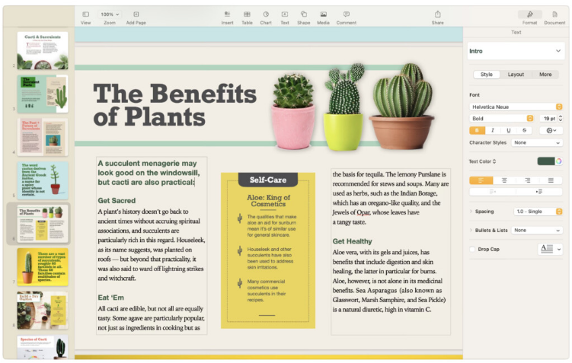This screenshot has height=363, width=572.
Task: Enable the Drop Cap checkbox
Action: tap(473, 249)
